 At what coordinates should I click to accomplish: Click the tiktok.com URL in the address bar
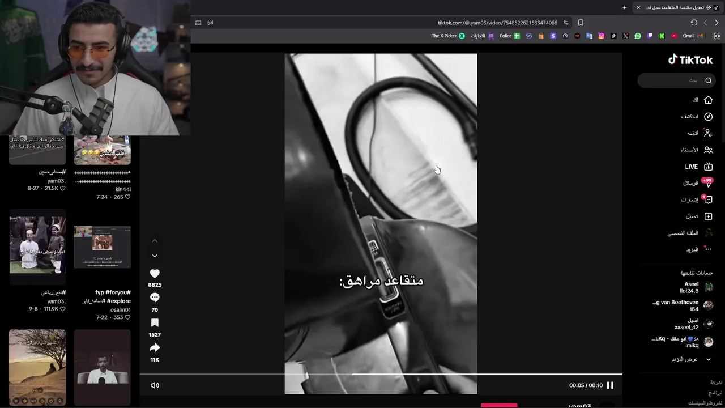497,23
